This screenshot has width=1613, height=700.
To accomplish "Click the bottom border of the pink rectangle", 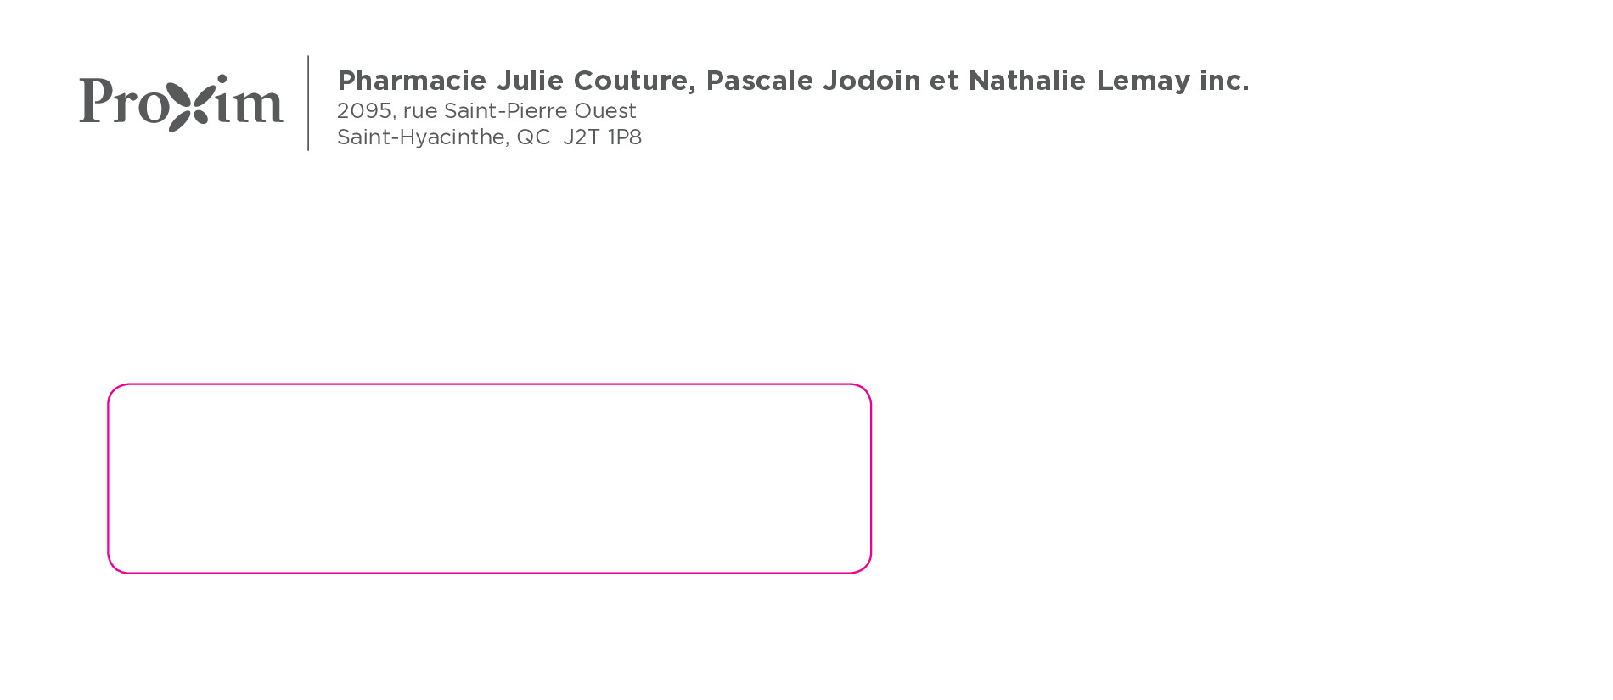I will point(489,573).
